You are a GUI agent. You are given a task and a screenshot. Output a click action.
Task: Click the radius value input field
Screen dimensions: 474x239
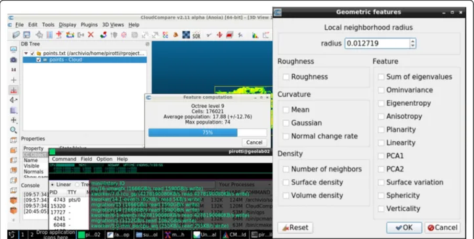click(x=377, y=43)
